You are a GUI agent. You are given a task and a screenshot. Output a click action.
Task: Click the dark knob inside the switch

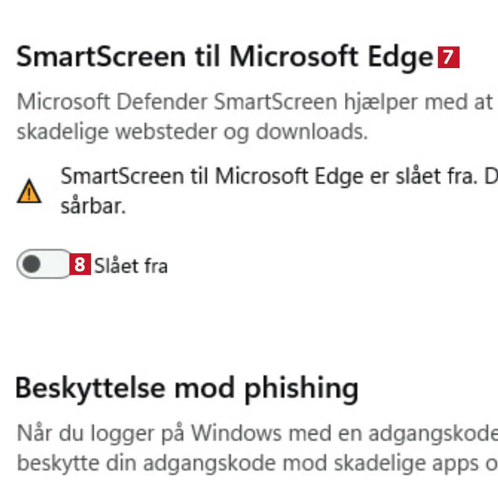[31, 264]
